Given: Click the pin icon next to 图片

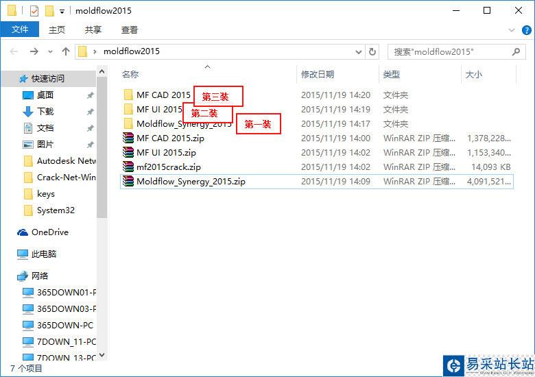Looking at the screenshot, I should 90,145.
